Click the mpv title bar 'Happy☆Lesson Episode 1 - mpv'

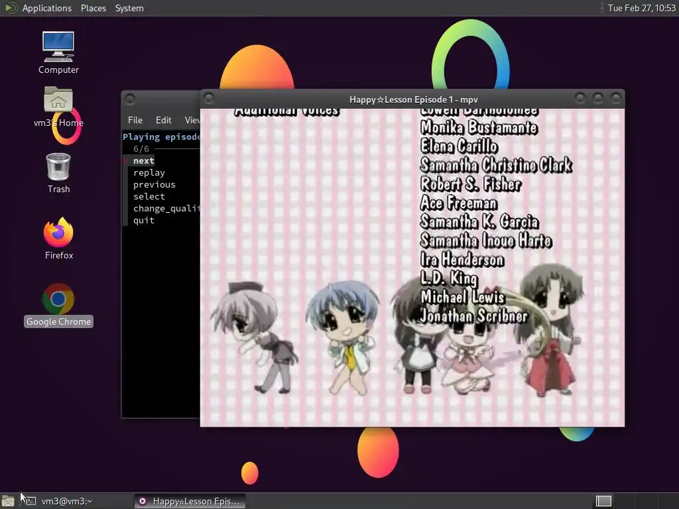coord(414,99)
